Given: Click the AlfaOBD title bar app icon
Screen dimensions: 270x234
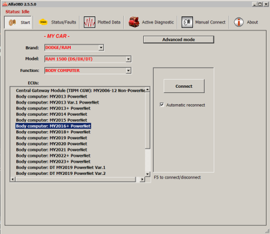Looking at the screenshot, I should [x=5, y=4].
